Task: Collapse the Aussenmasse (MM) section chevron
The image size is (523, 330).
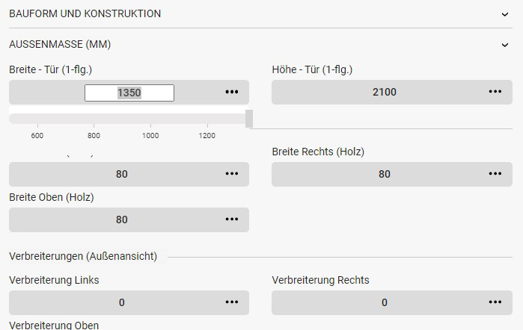Action: click(x=506, y=45)
